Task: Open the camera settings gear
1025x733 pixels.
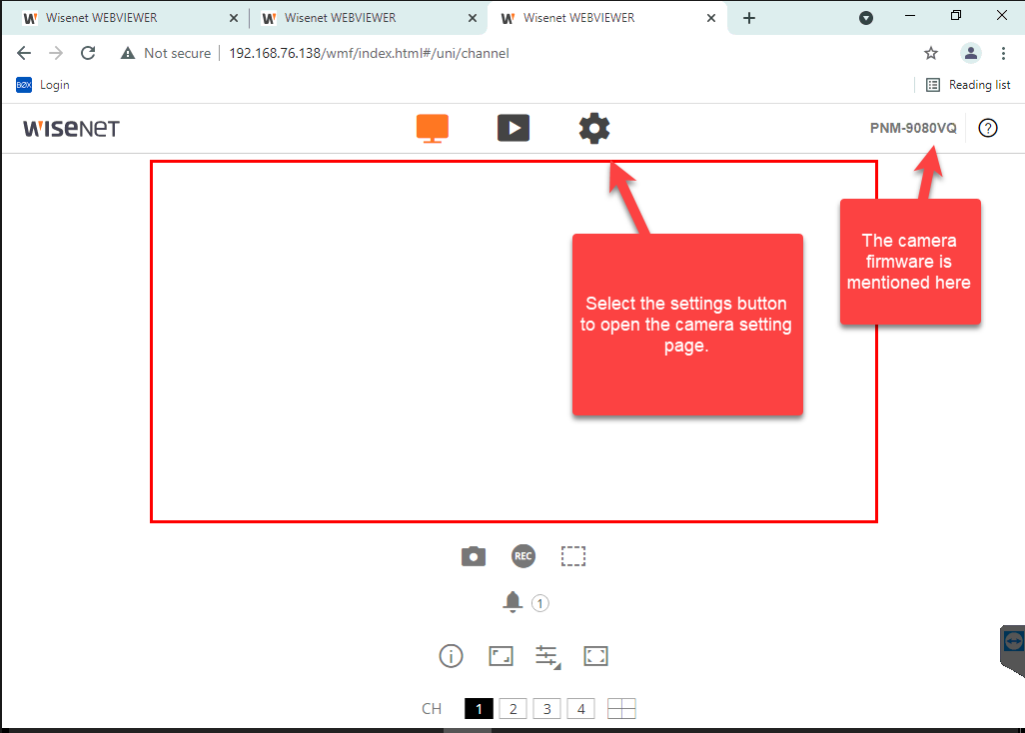Action: click(x=593, y=128)
